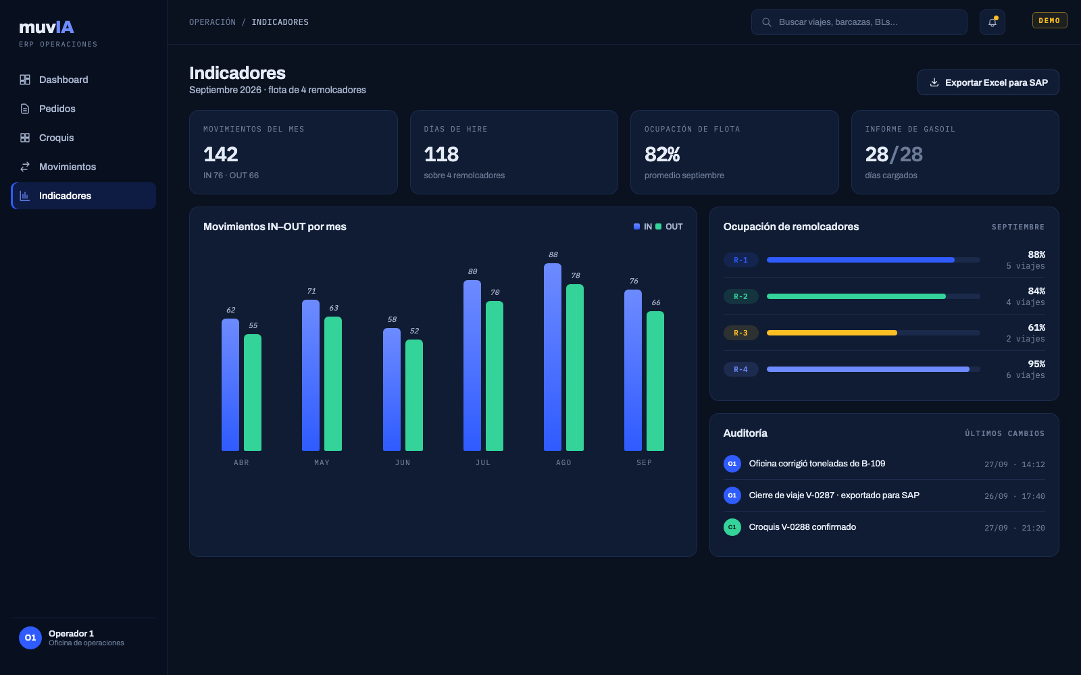Click AGO blue IN bar (88)
This screenshot has width=1081, height=675.
(x=553, y=357)
